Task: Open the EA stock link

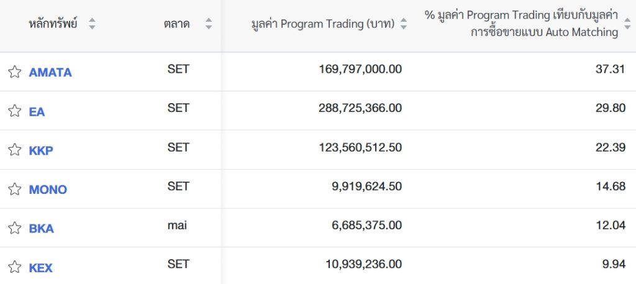Action: pos(37,112)
